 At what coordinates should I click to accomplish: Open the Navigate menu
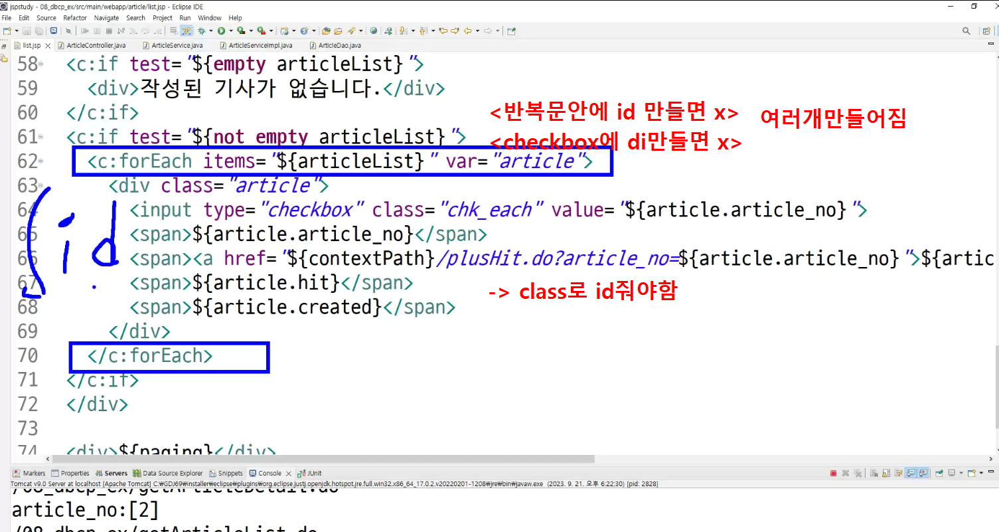(x=107, y=18)
